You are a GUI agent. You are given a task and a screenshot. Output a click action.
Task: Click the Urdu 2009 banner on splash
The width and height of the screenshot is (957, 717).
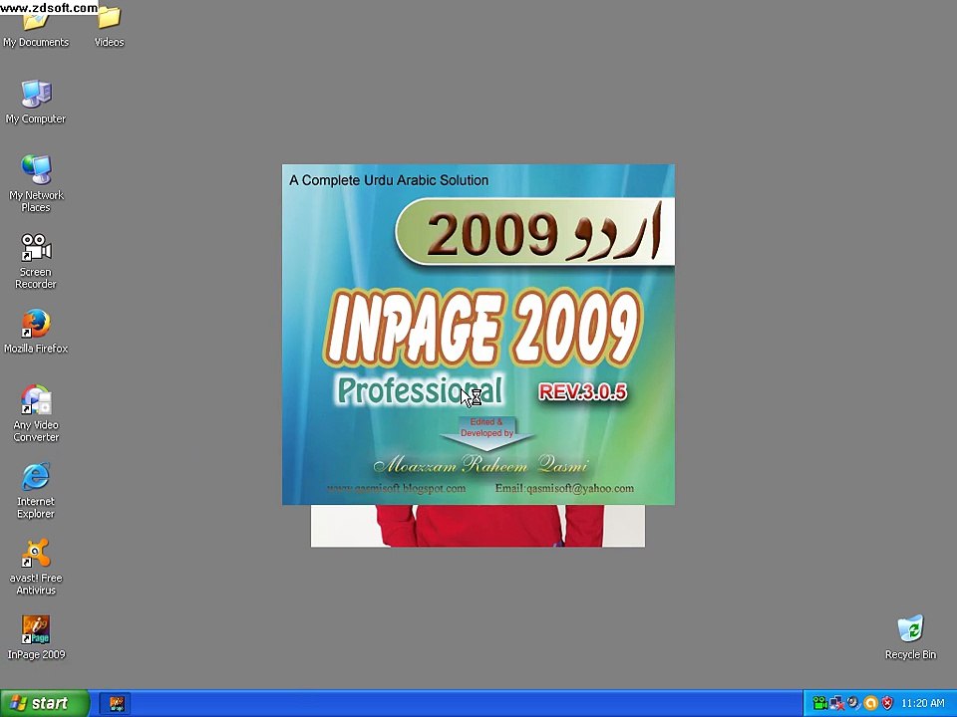pyautogui.click(x=534, y=232)
